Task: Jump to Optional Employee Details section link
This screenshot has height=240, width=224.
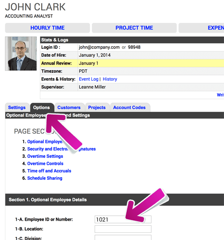Action: coord(45,142)
